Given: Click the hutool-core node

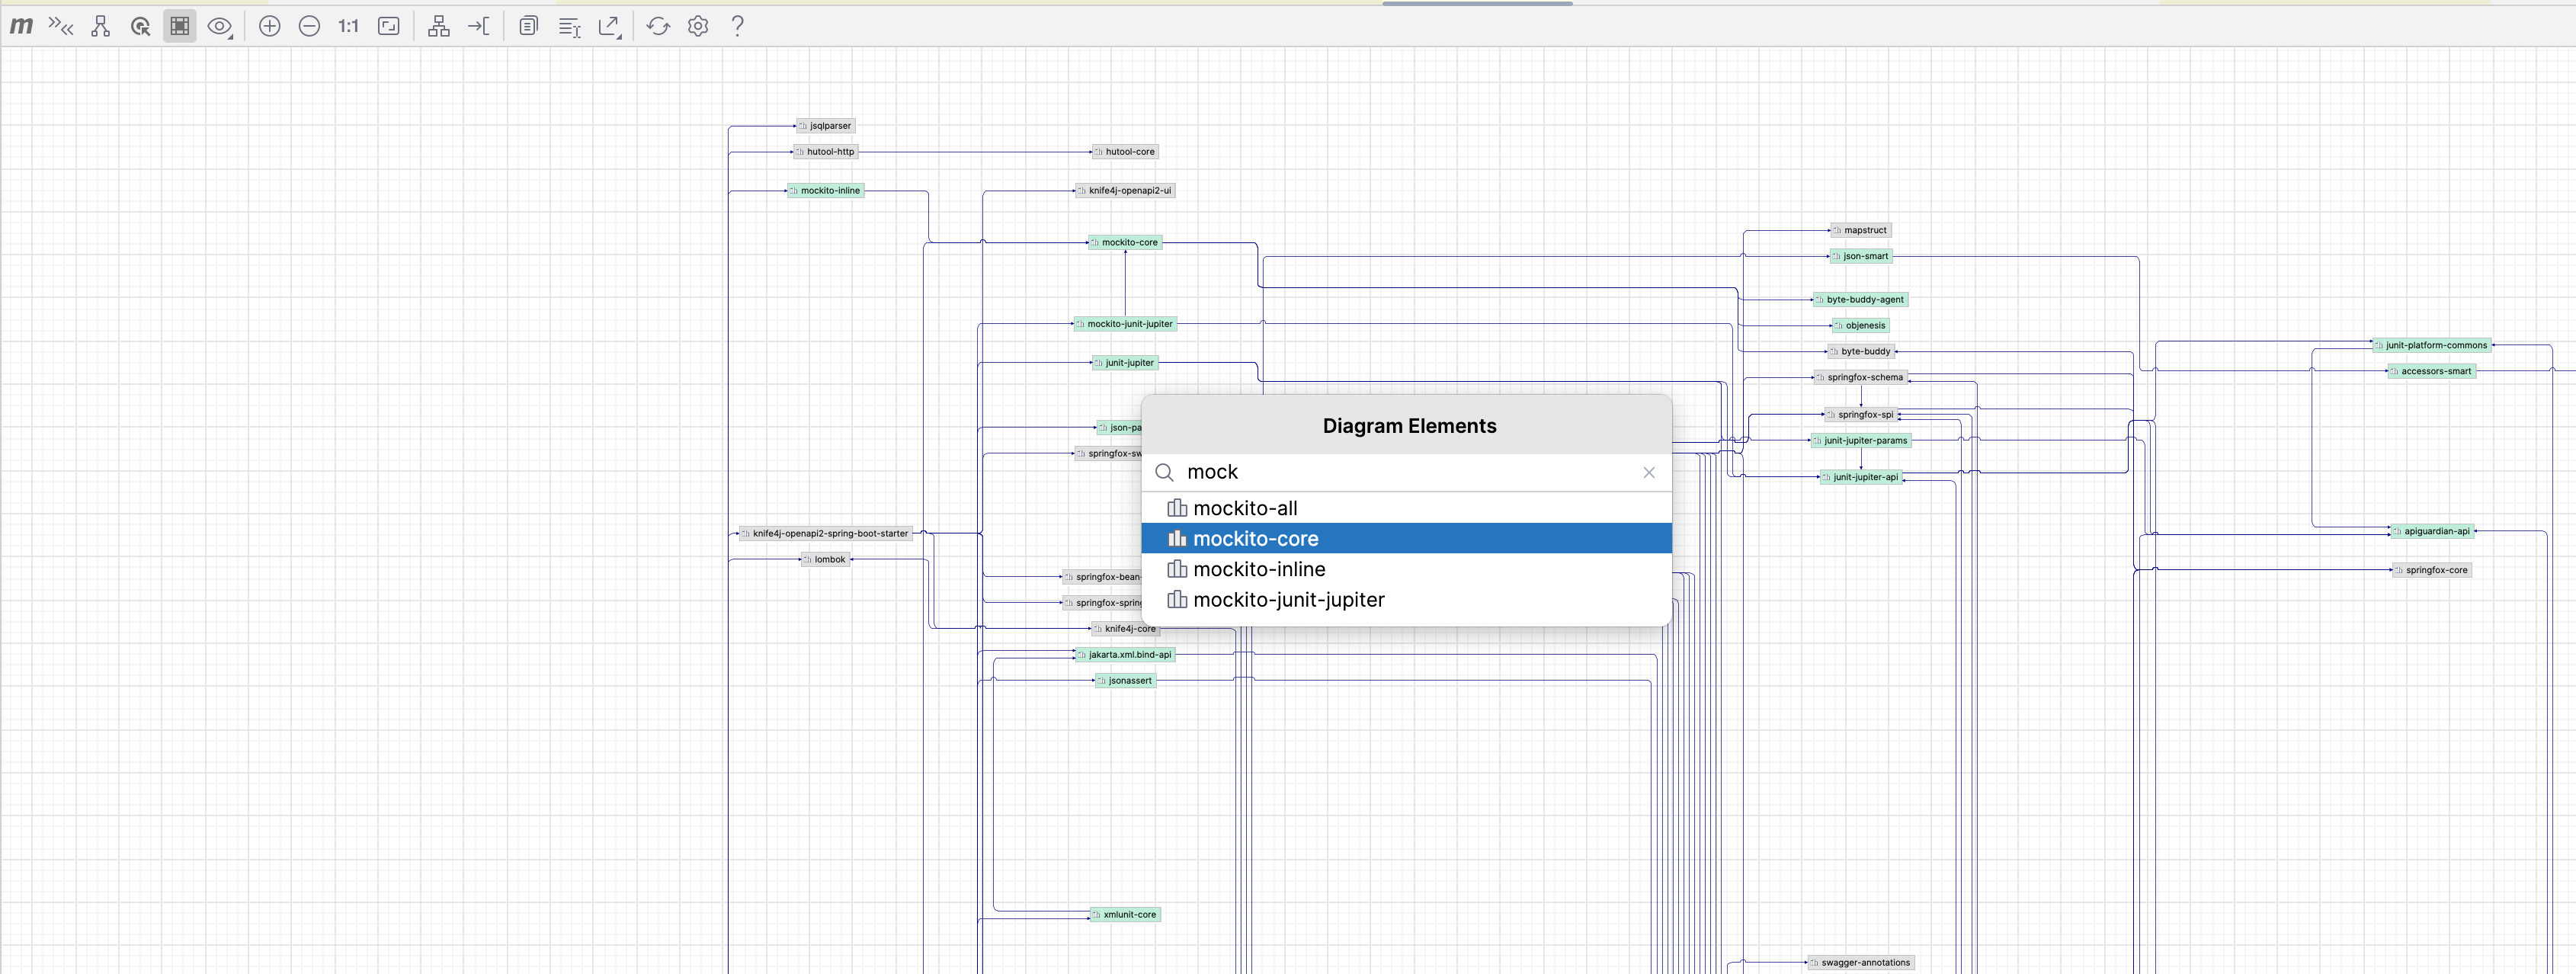Looking at the screenshot, I should click(x=1125, y=152).
